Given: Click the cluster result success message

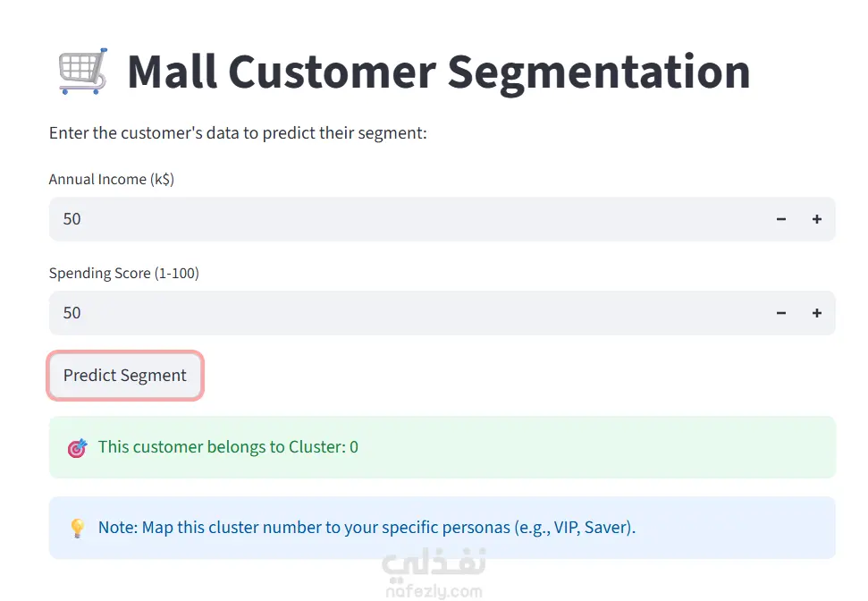Looking at the screenshot, I should (228, 447).
